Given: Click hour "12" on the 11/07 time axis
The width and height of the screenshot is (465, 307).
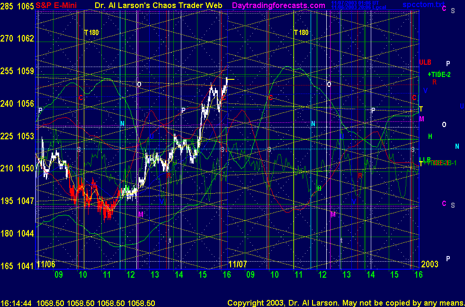Looking at the screenshot, I should pyautogui.click(x=322, y=275).
